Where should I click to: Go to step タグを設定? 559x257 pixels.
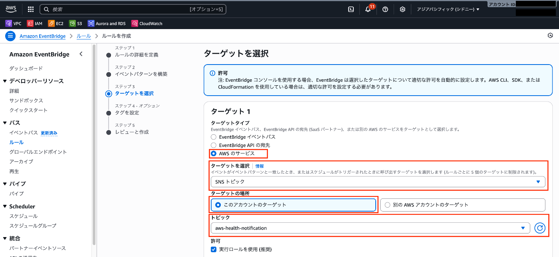[127, 113]
